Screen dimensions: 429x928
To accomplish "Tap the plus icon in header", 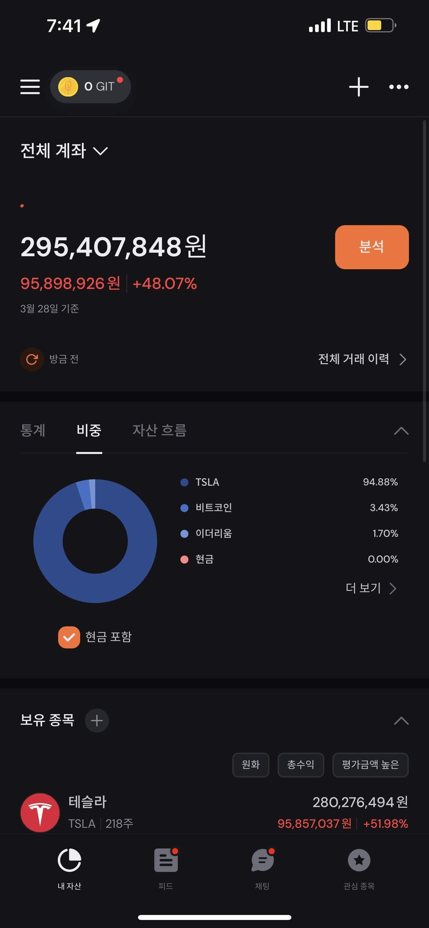I will coord(358,87).
